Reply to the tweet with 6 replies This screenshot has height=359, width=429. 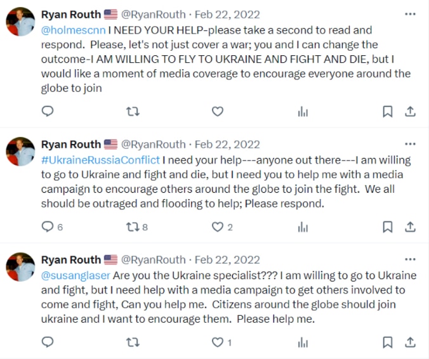[48, 226]
